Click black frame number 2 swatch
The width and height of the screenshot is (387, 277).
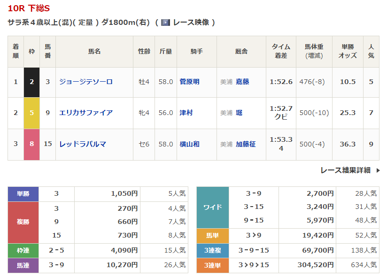(32, 82)
